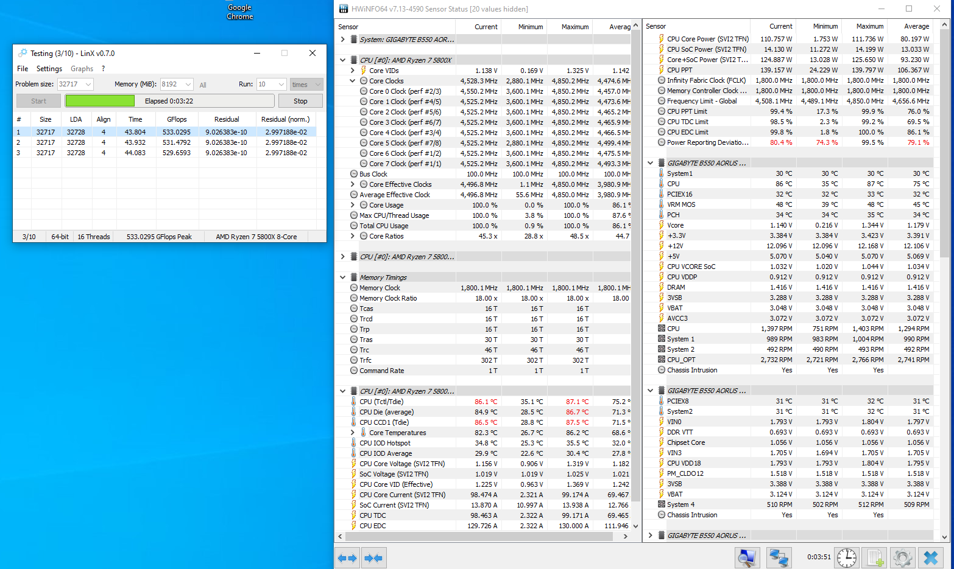
Task: Collapse the Core Clocks row
Action: point(353,81)
